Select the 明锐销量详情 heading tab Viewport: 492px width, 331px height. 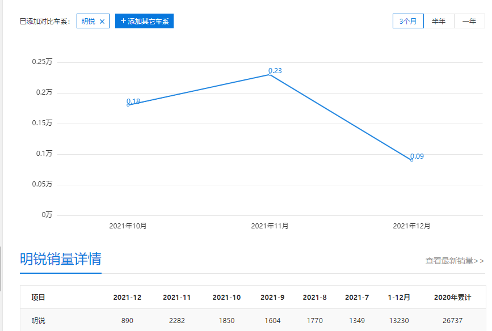click(61, 259)
